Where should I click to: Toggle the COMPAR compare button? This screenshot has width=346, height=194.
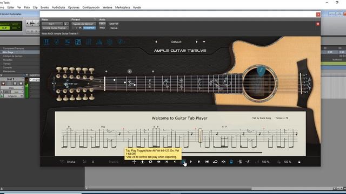[89, 28]
